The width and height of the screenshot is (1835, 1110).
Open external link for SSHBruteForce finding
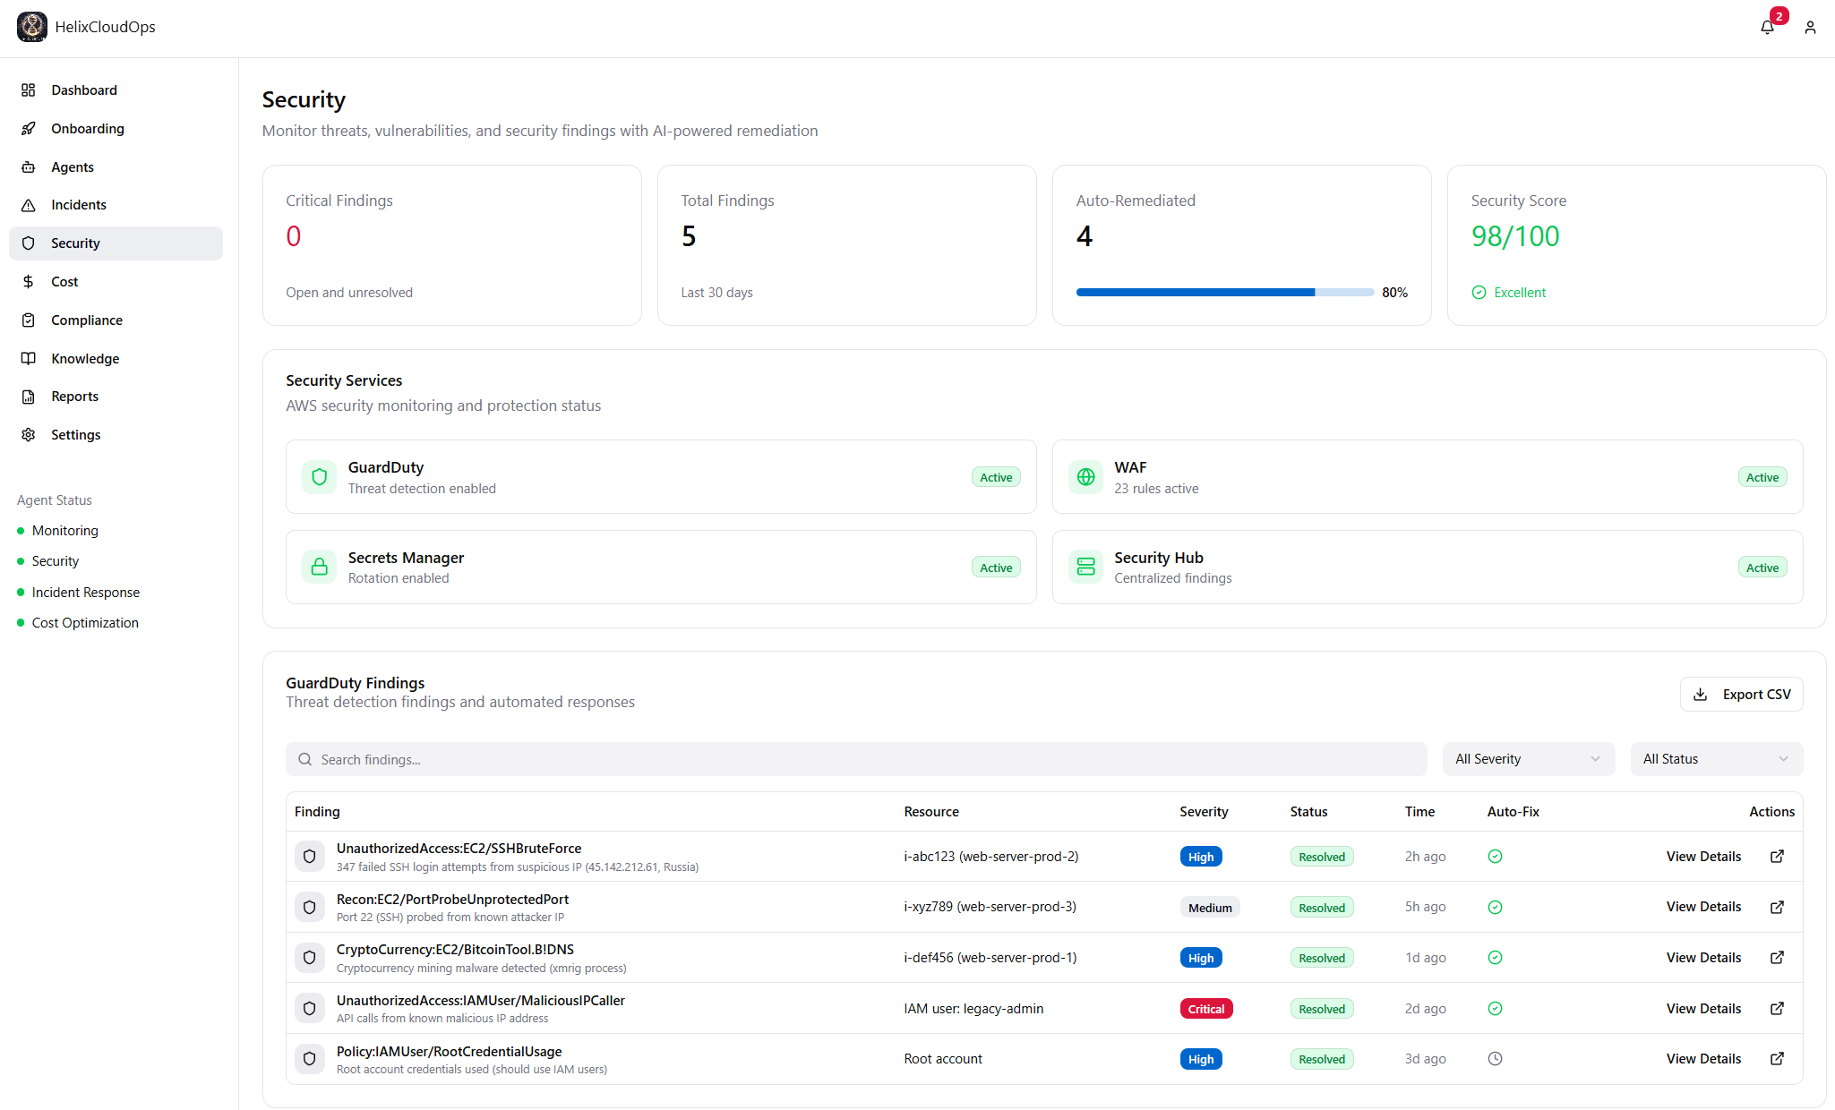point(1777,857)
